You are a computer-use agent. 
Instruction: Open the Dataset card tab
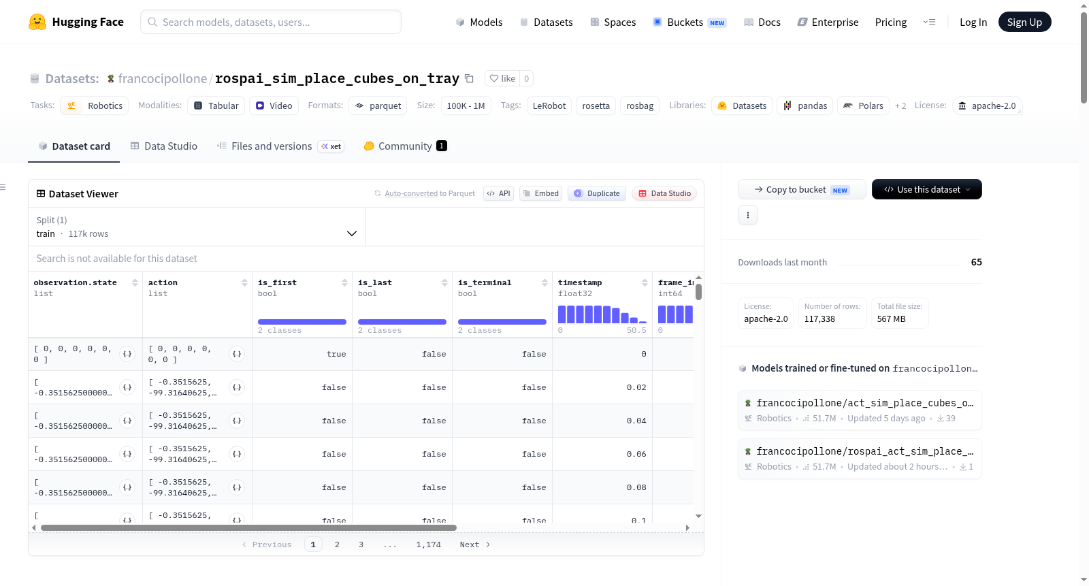[74, 146]
